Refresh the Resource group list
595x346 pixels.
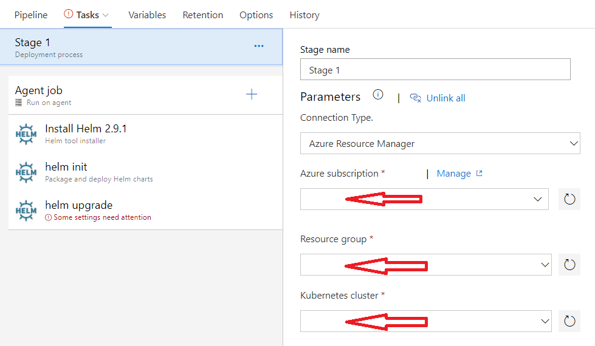(569, 265)
